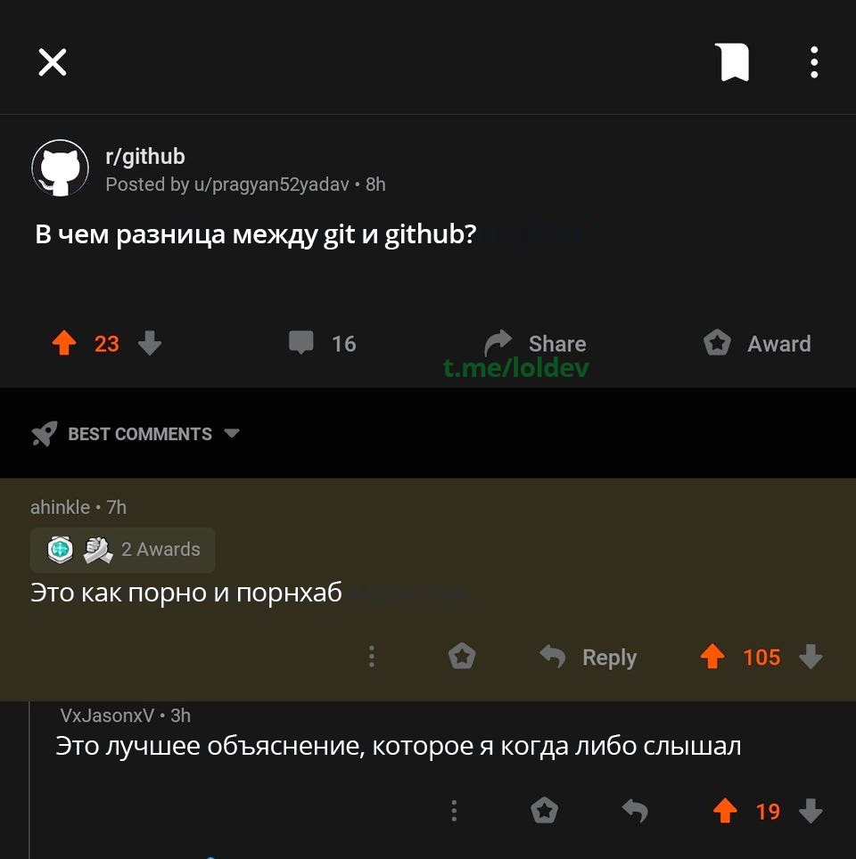Share the post

click(x=535, y=343)
